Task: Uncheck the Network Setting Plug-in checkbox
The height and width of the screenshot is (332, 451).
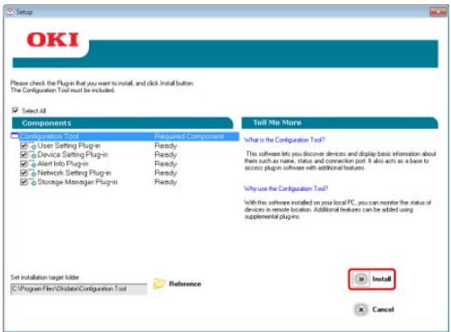Action: tap(24, 173)
